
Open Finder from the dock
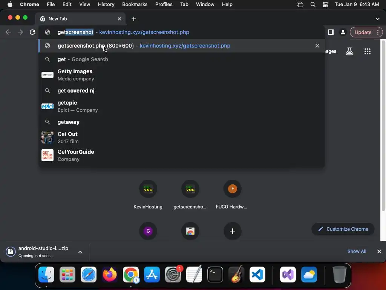46,275
